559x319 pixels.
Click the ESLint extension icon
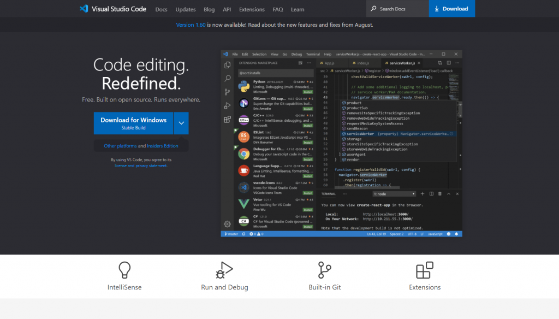(x=244, y=137)
